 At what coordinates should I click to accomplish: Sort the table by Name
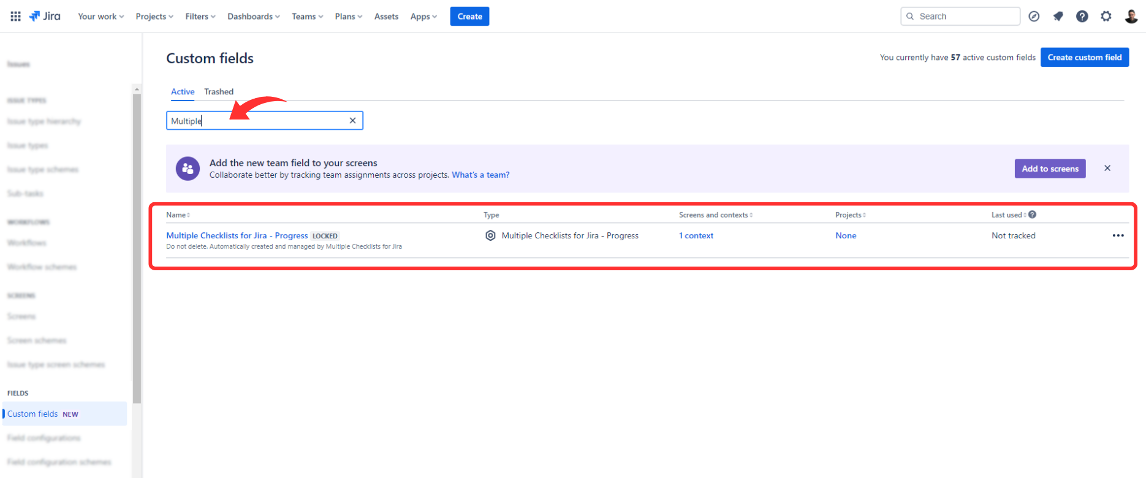coord(178,214)
